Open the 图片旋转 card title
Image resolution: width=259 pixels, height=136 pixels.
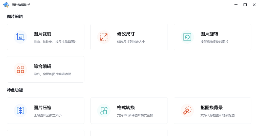209,34
